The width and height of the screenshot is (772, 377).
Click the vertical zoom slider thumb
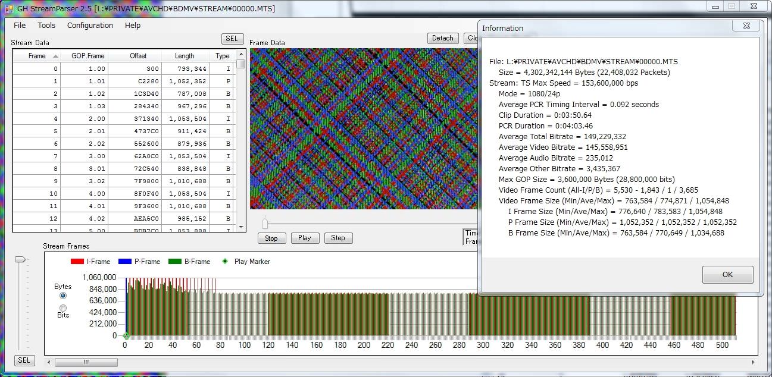point(21,259)
